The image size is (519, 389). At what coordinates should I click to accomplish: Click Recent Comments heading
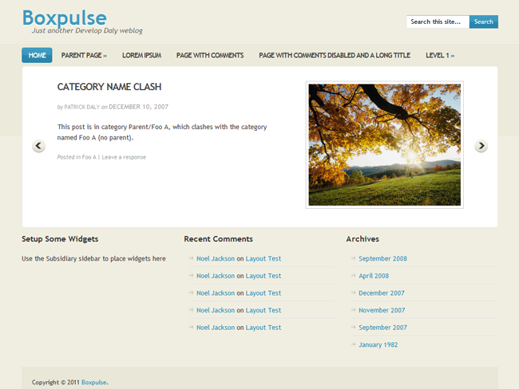pos(218,238)
